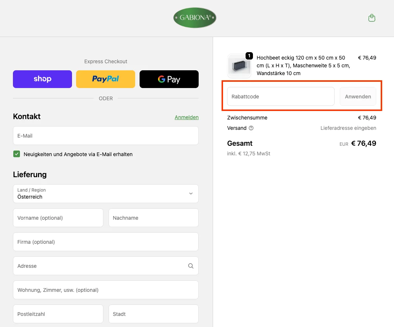Click the Nachname text field
394x327 pixels.
coord(153,218)
